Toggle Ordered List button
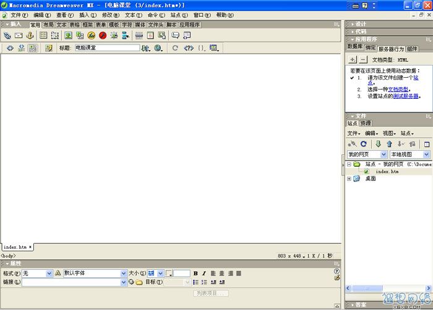The width and height of the screenshot is (433, 310). coord(204,282)
